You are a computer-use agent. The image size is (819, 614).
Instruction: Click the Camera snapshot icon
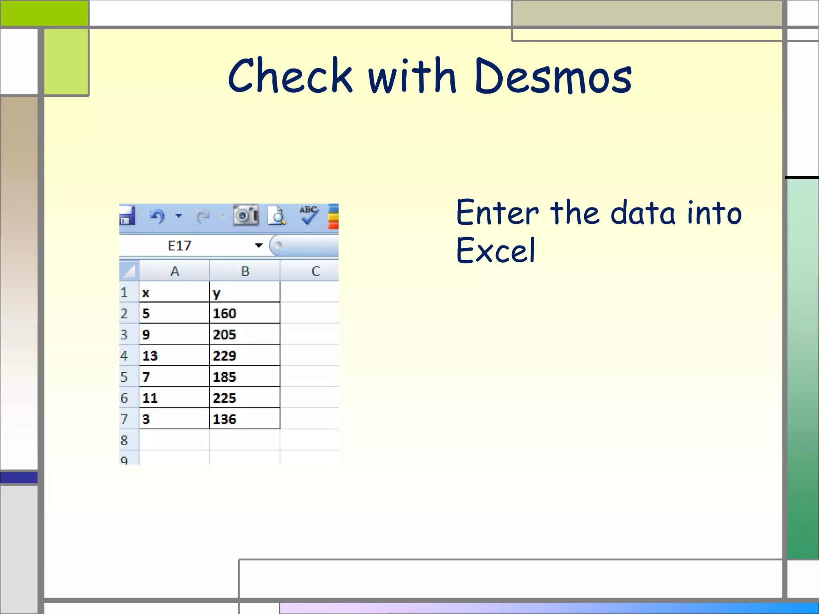click(246, 216)
